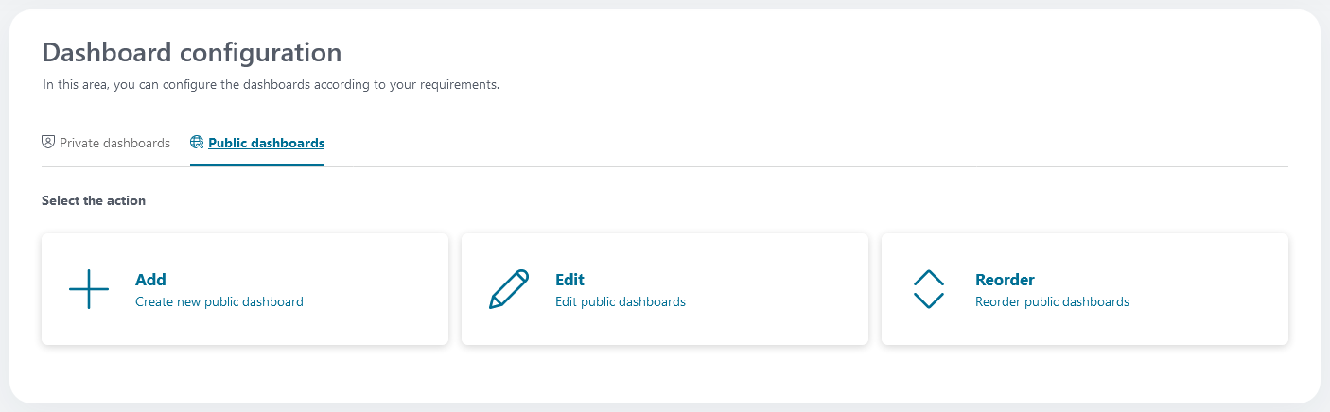Click the "Dashboard configuration" heading

pyautogui.click(x=192, y=53)
